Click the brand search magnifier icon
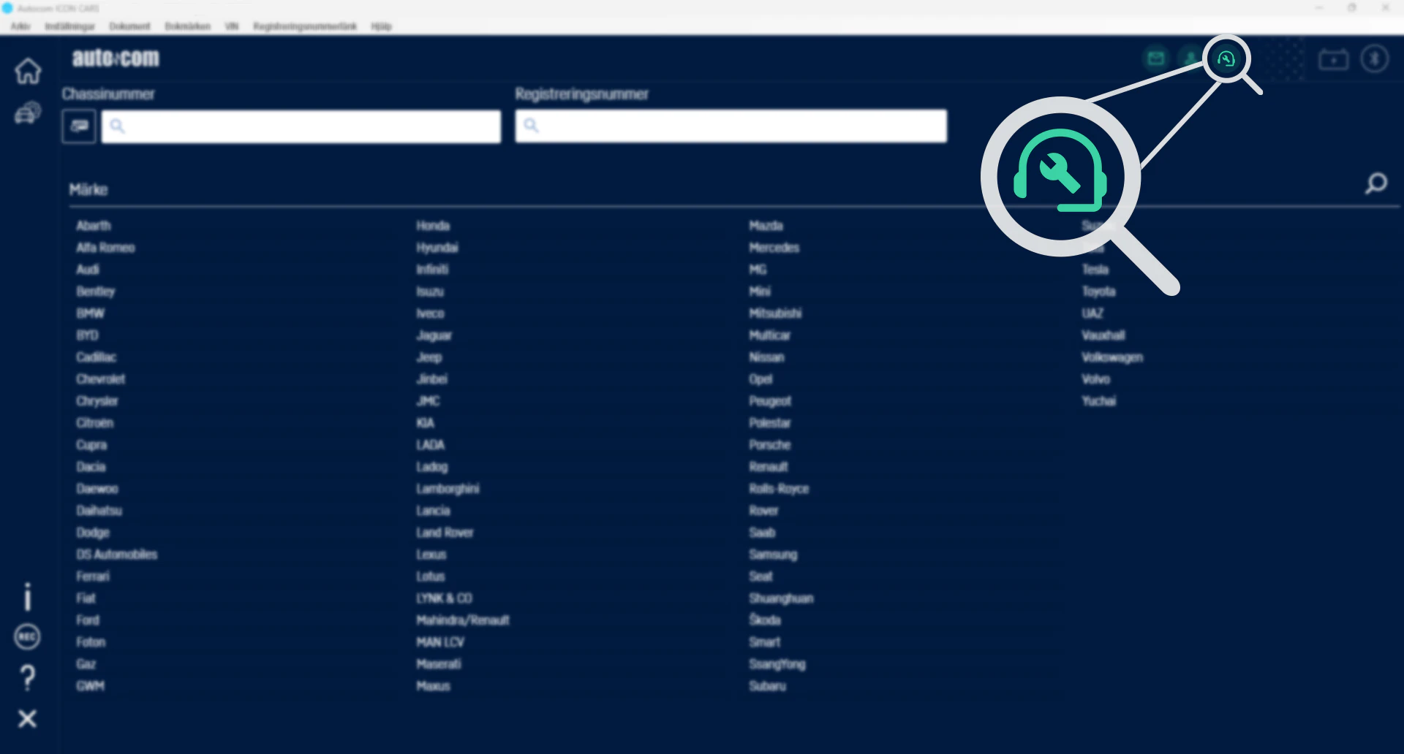The width and height of the screenshot is (1404, 754). click(x=1375, y=183)
